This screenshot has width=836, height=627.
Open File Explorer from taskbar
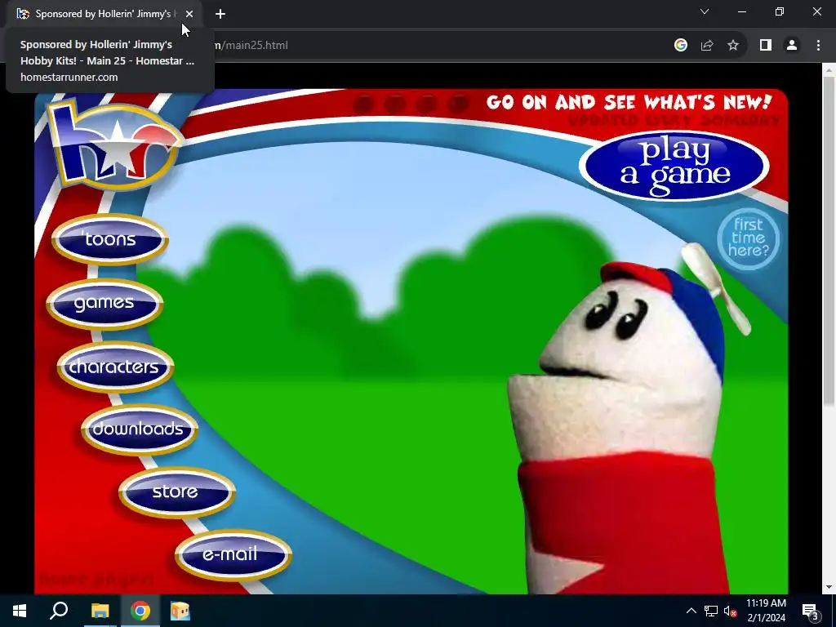point(100,611)
